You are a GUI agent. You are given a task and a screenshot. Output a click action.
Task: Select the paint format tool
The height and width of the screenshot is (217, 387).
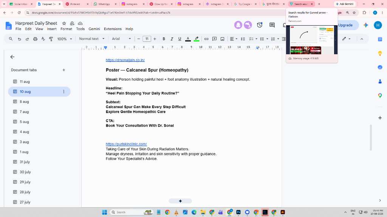[51, 39]
